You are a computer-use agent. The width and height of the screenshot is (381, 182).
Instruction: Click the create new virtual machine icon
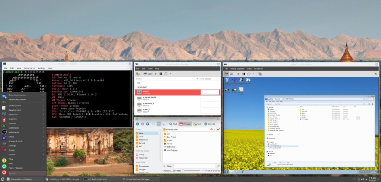pos(138,74)
